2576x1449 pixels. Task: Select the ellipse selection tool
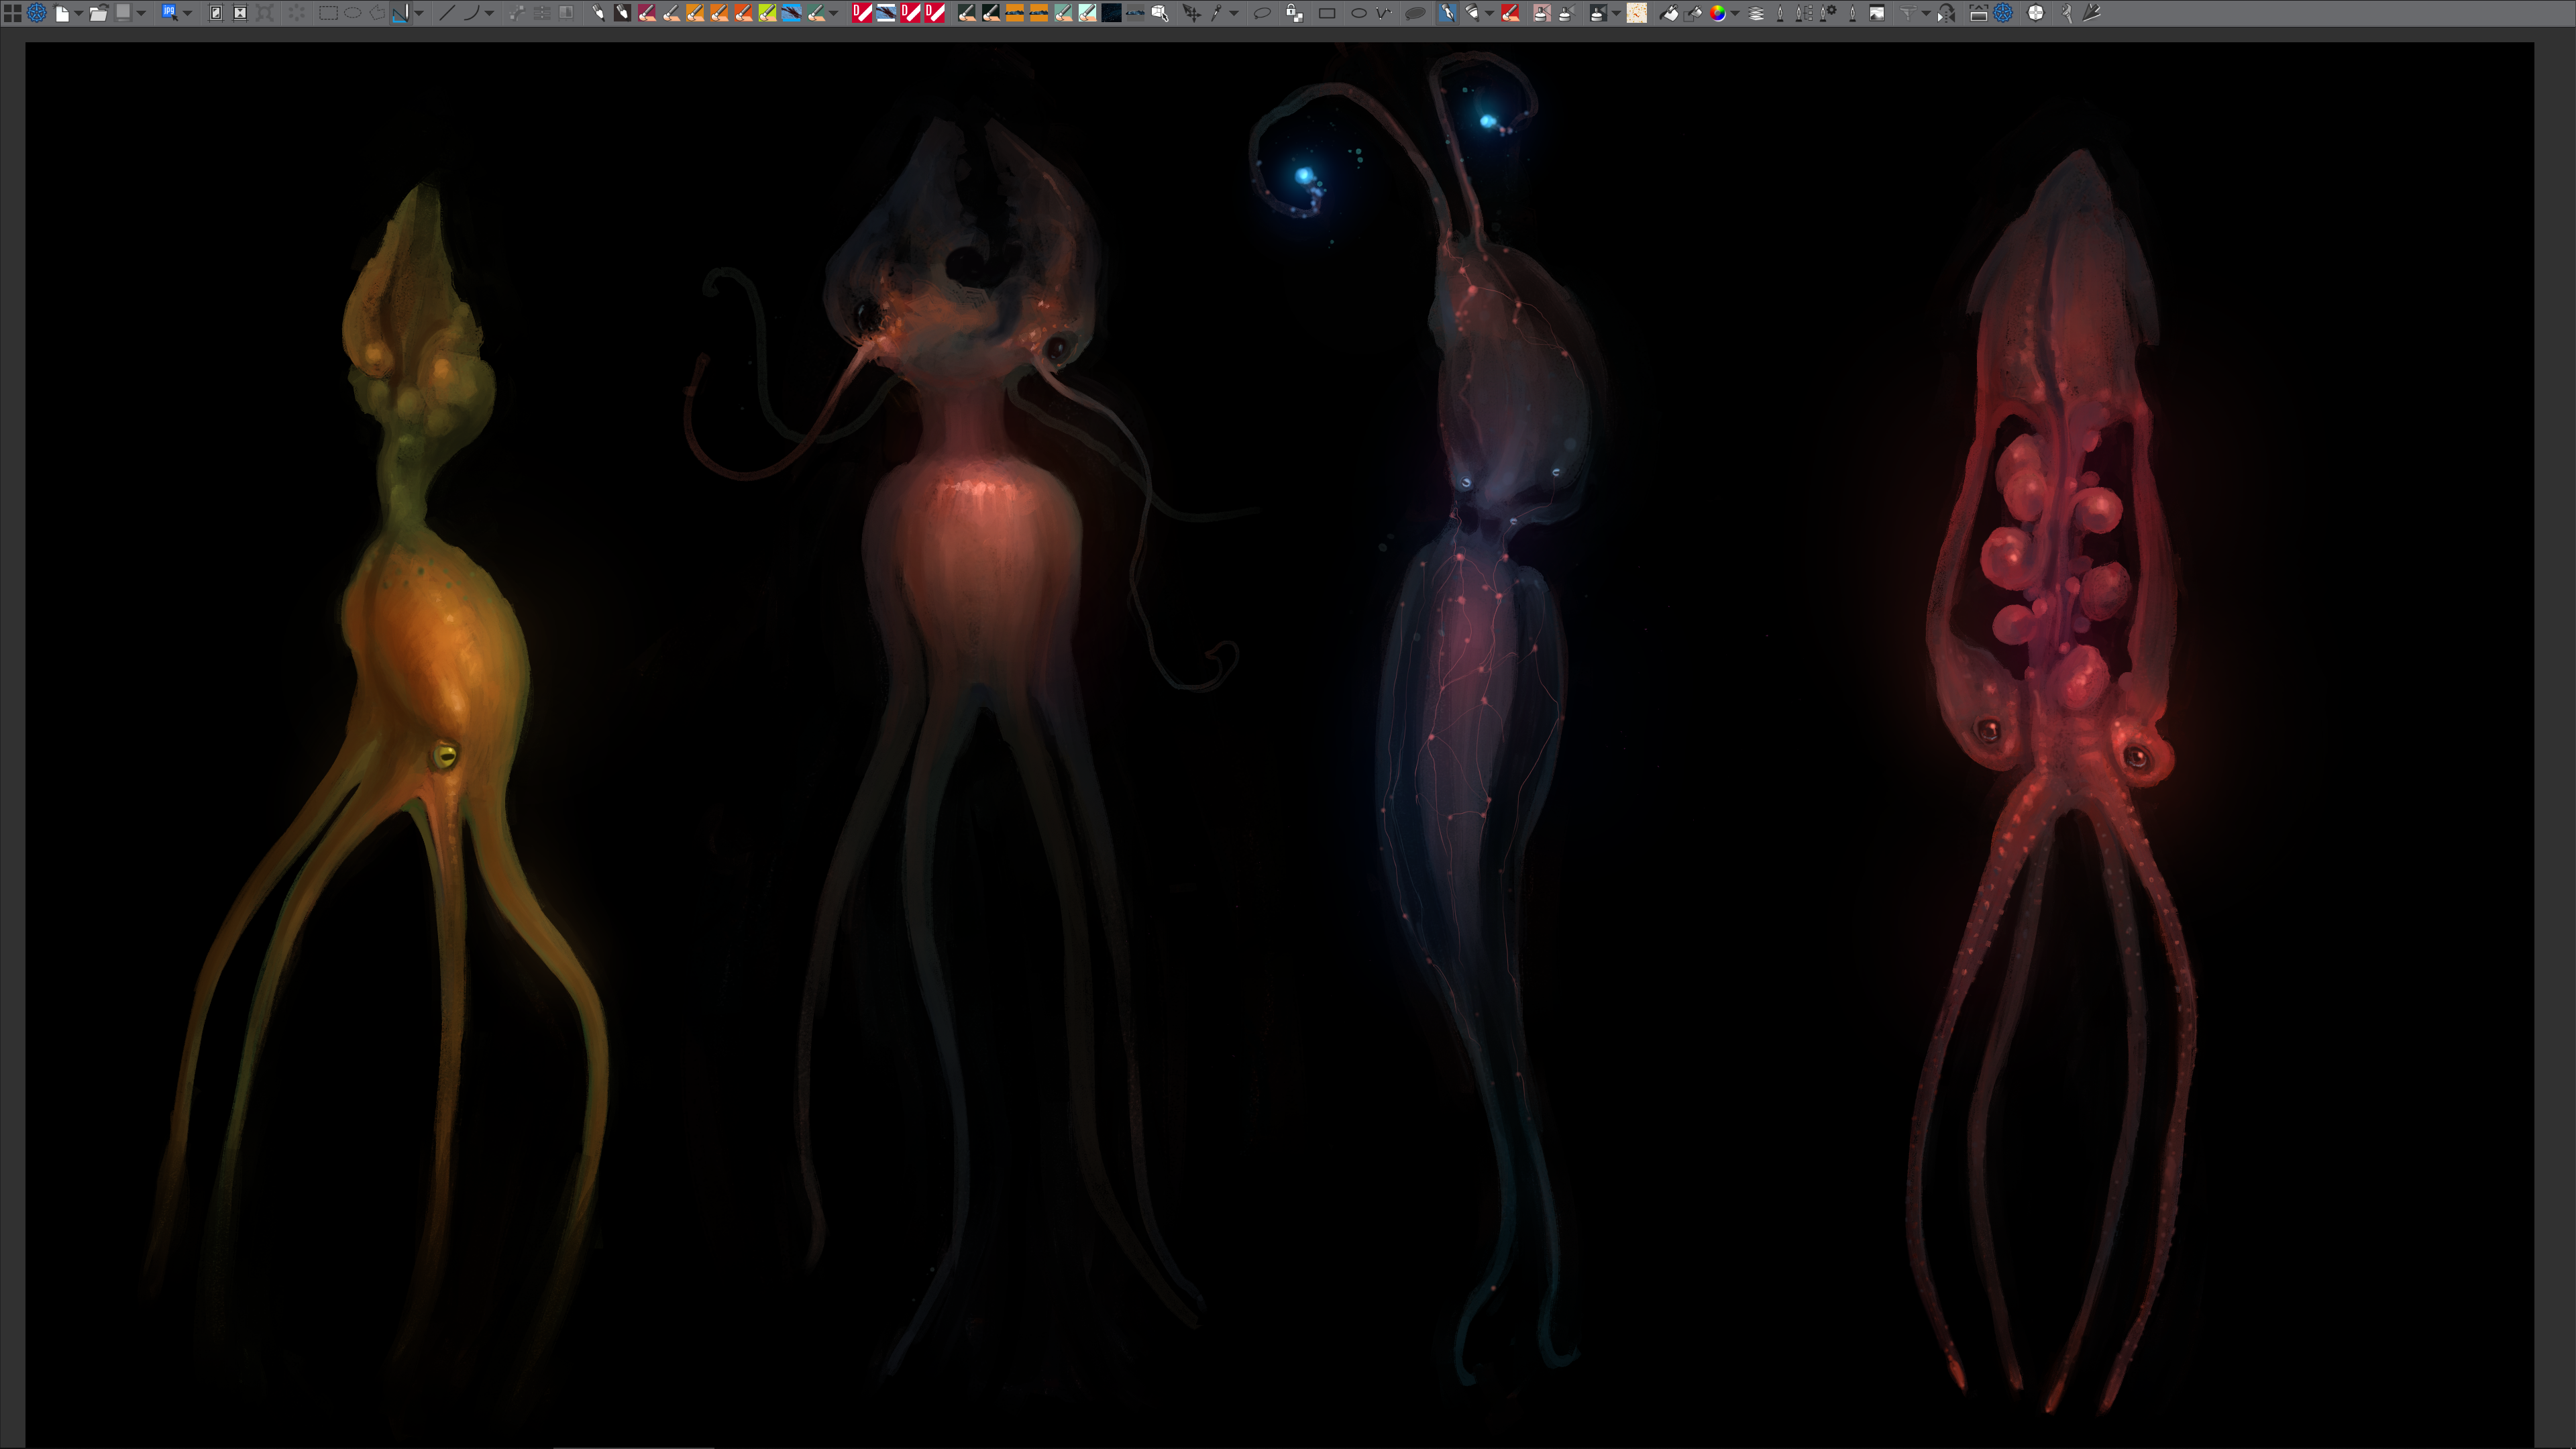(x=352, y=13)
